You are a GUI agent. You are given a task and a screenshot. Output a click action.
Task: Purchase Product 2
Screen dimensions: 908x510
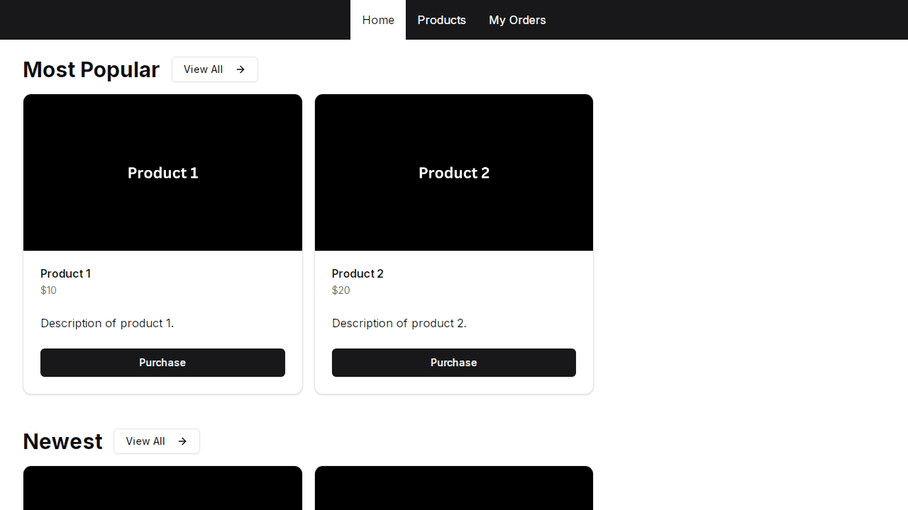pos(454,363)
